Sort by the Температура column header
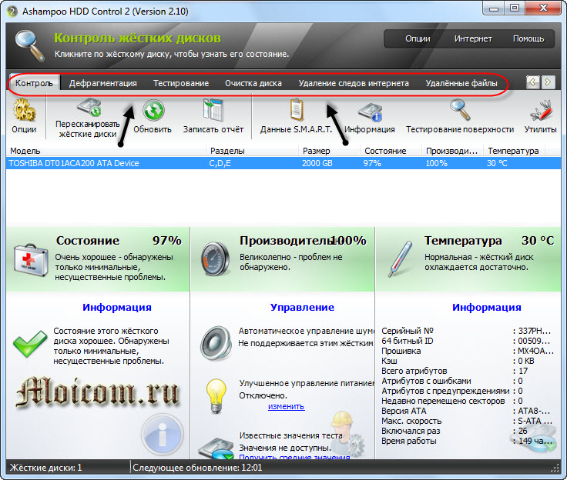This screenshot has width=567, height=480. (514, 151)
